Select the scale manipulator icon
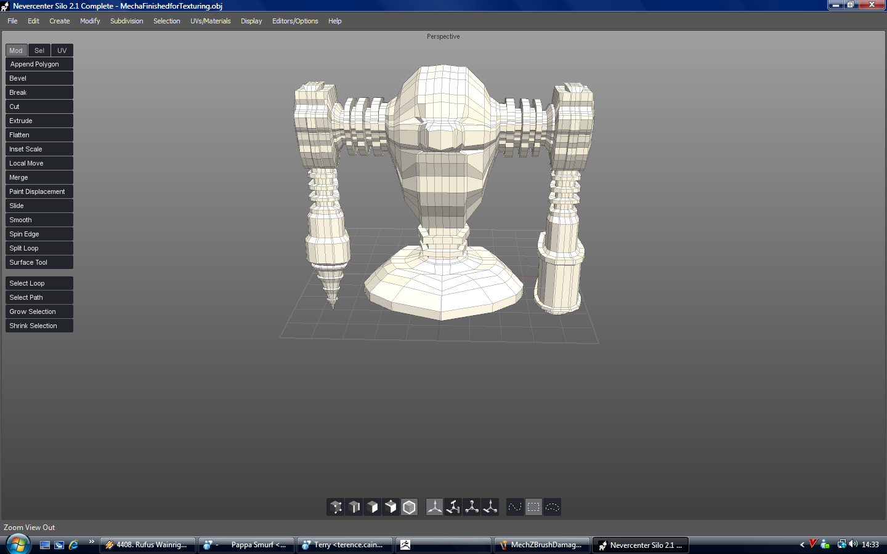Image resolution: width=887 pixels, height=554 pixels. [472, 507]
